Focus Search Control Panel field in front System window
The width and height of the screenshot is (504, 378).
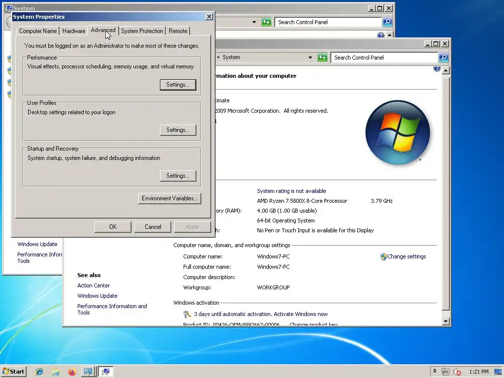tap(384, 58)
